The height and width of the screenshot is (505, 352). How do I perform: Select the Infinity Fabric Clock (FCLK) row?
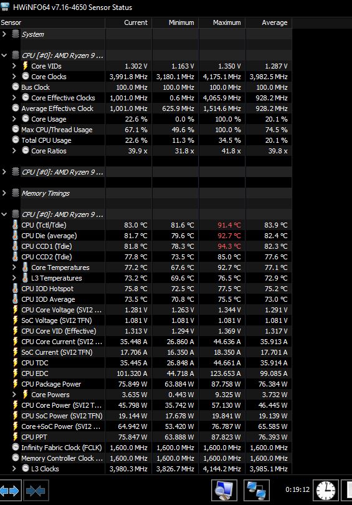(146, 448)
